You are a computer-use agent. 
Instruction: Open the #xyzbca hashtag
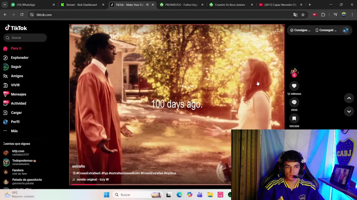pos(170,173)
